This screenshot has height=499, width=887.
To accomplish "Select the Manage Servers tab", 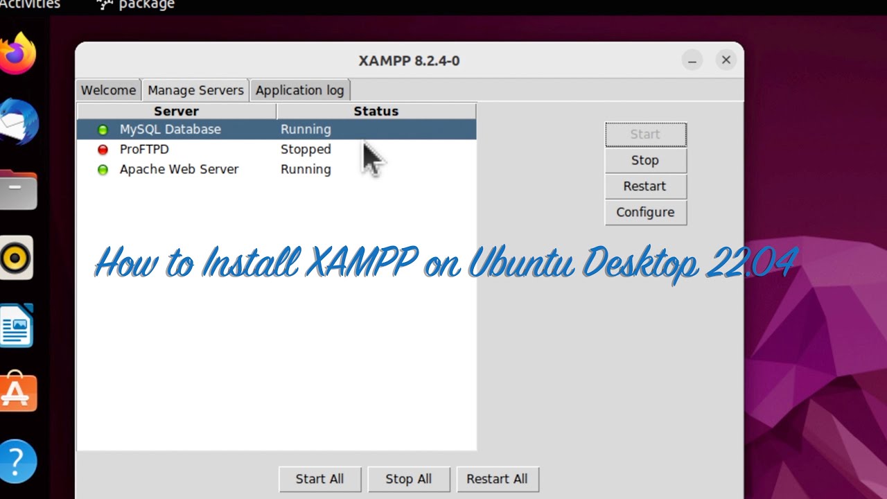I will coord(195,90).
